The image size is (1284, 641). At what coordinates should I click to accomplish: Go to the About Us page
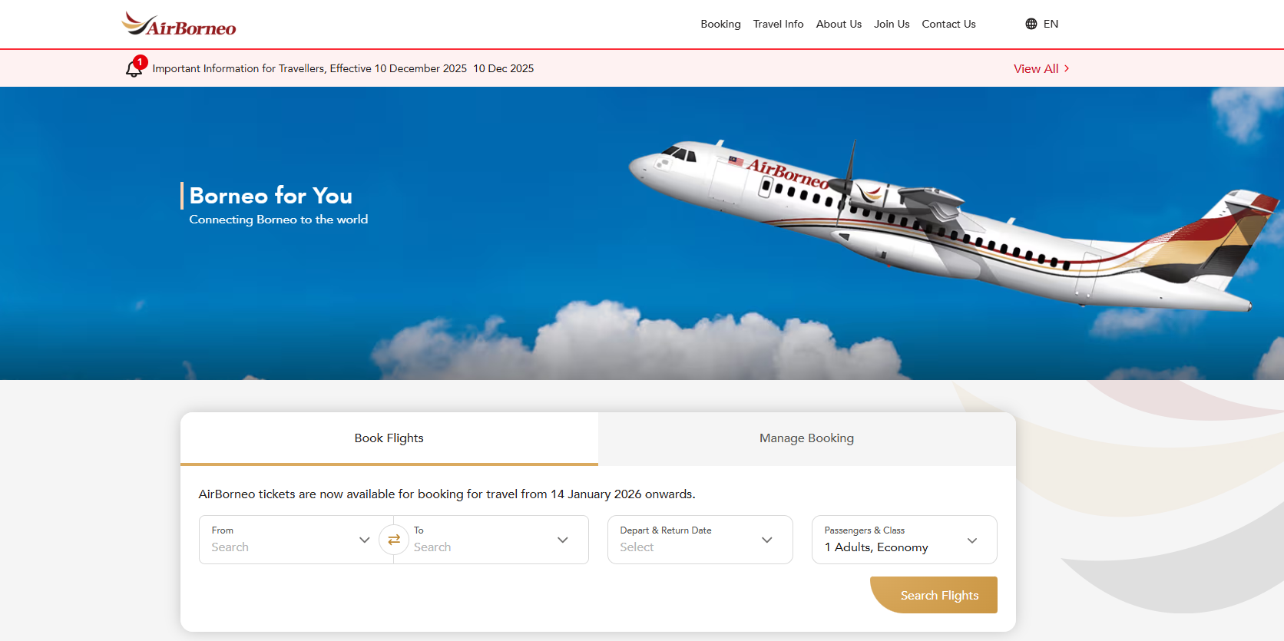click(x=839, y=24)
